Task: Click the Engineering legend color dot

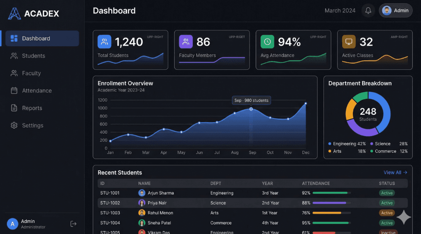Action: coord(330,144)
